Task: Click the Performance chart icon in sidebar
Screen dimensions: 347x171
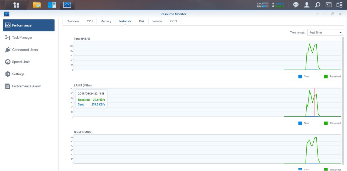Action: tap(8, 25)
